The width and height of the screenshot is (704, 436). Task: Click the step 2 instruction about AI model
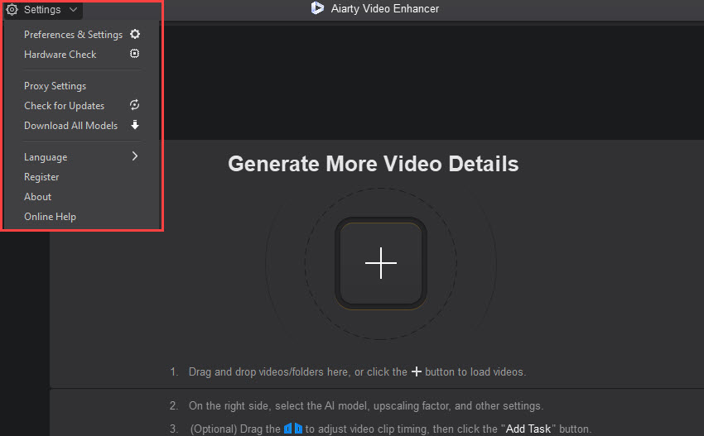click(x=366, y=406)
